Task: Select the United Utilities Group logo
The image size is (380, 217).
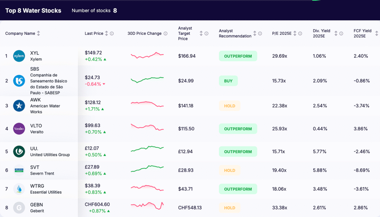Action: pos(19,151)
